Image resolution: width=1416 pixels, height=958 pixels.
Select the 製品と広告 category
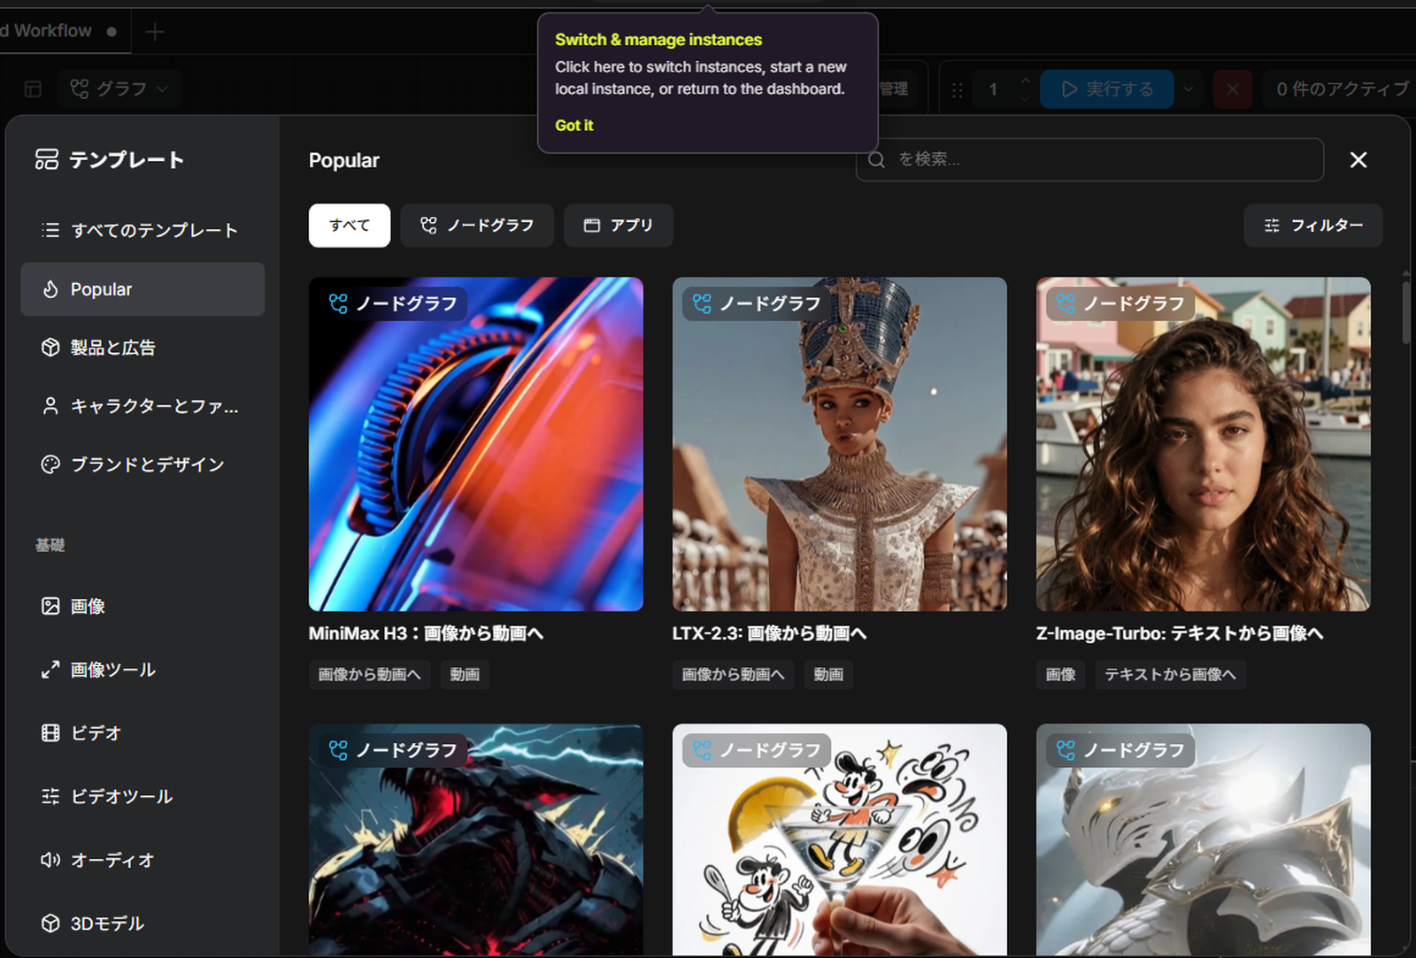(142, 348)
